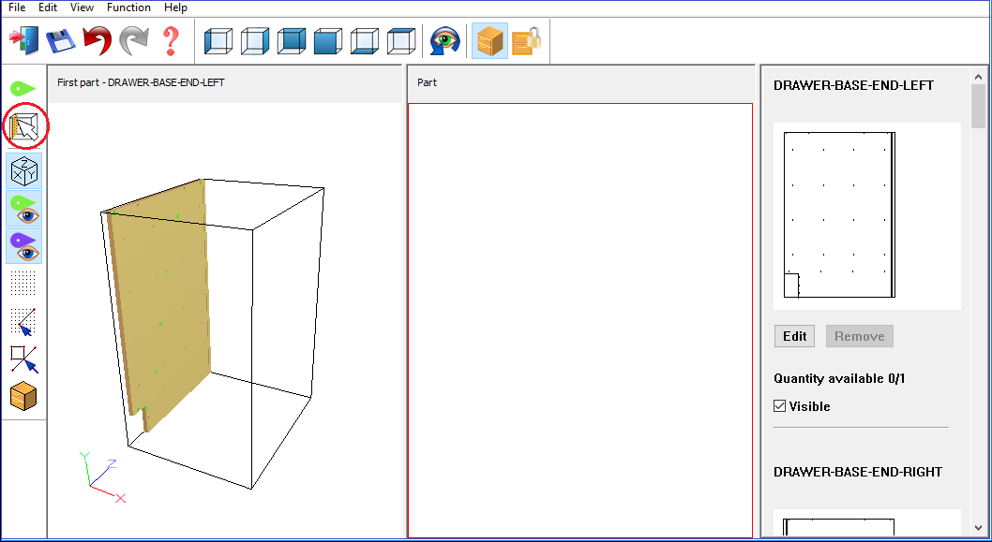
Task: Open the View menu
Action: (82, 7)
